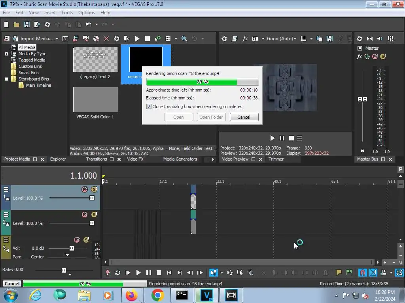Image resolution: width=405 pixels, height=303 pixels.
Task: Toggle loop playback in transport bar
Action: click(117, 273)
